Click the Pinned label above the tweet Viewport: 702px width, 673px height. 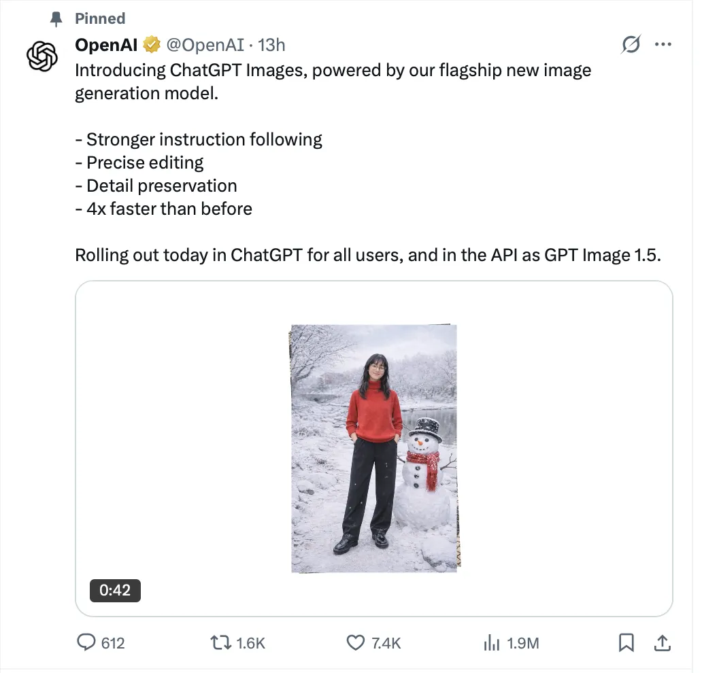(100, 18)
